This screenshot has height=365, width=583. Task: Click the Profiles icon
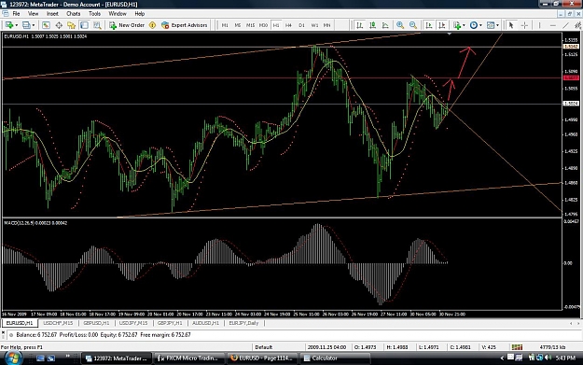26,25
